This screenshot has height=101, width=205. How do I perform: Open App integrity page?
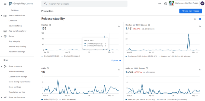14,41
